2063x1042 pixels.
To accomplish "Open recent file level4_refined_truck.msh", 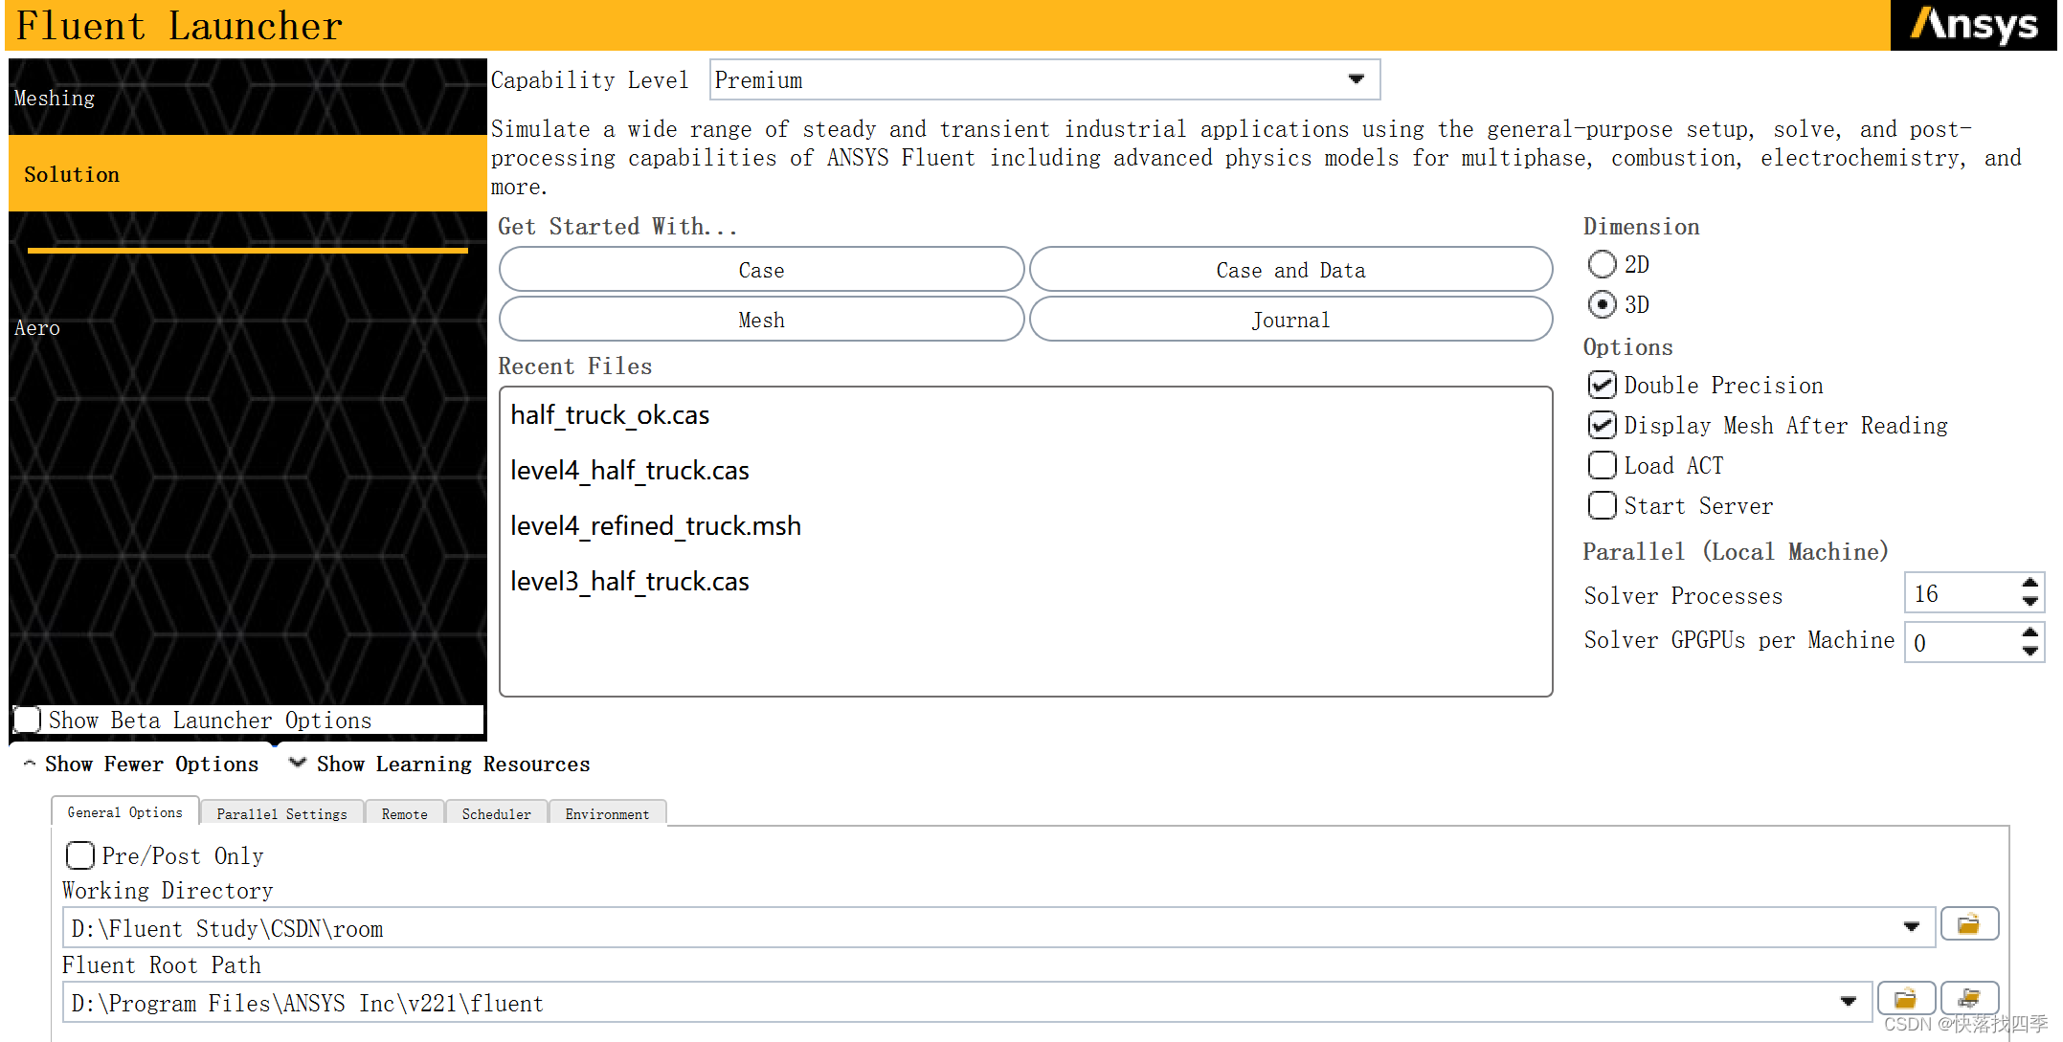I will [655, 526].
